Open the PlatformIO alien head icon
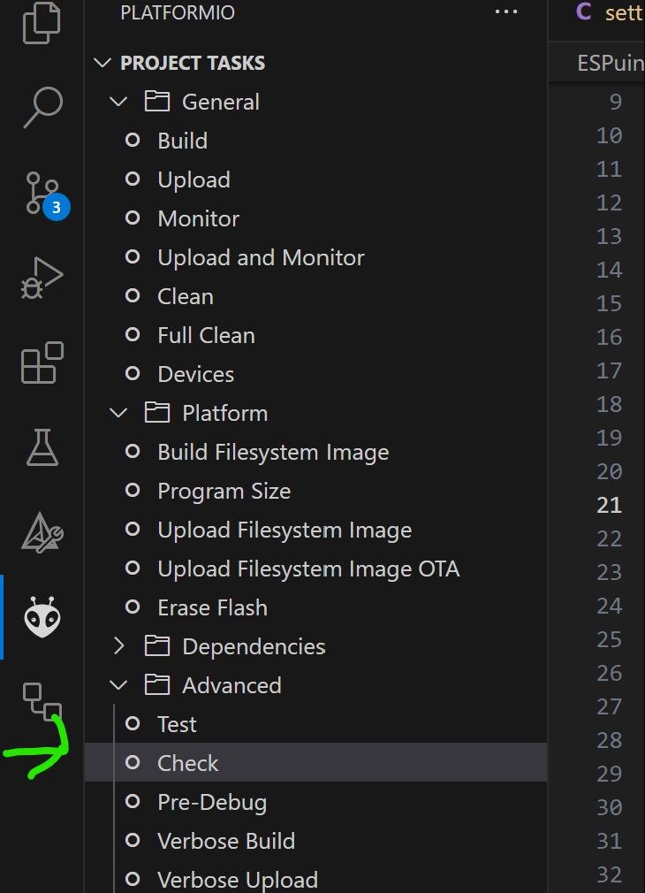Viewport: 645px width, 893px height. [x=42, y=617]
